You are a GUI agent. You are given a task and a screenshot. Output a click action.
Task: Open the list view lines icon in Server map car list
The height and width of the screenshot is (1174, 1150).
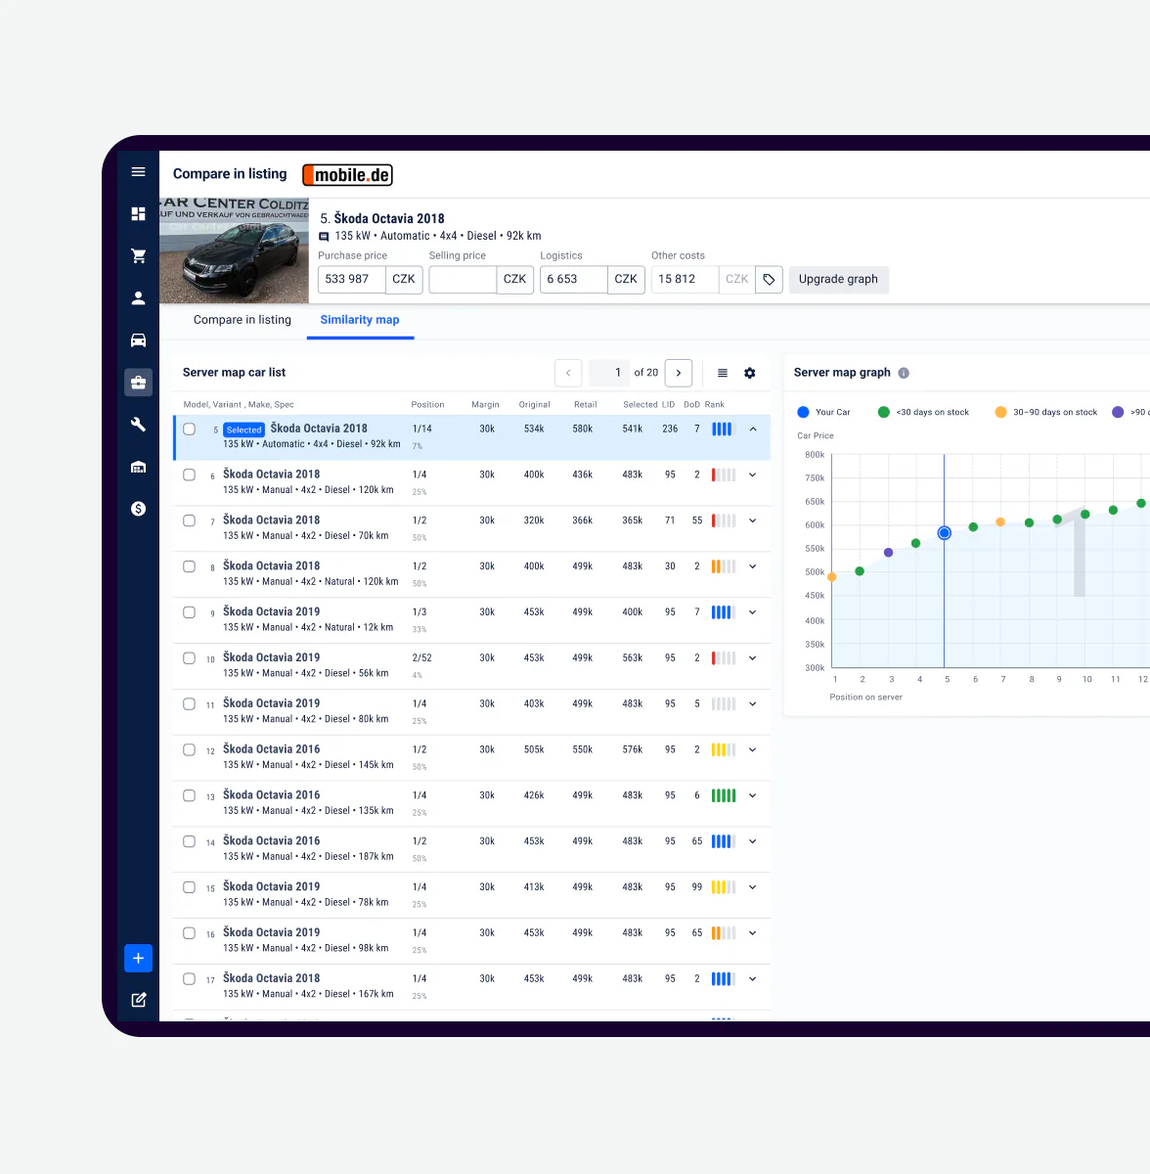pos(723,373)
